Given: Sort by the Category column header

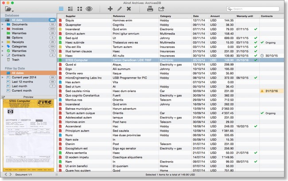Looking at the screenshot, I should (175, 16).
